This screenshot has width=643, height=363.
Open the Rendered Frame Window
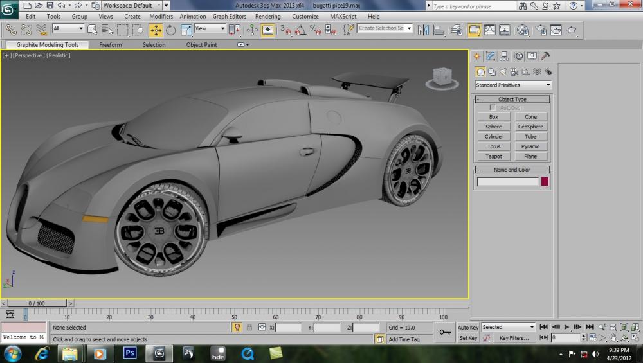[x=556, y=30]
